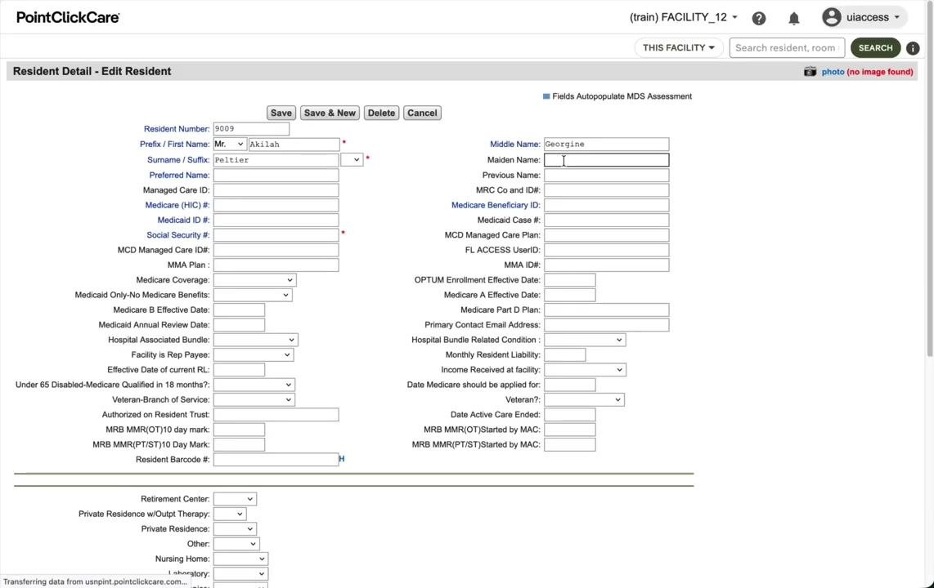This screenshot has width=934, height=588.
Task: Open the uiaccess user avatar menu
Action: (863, 17)
